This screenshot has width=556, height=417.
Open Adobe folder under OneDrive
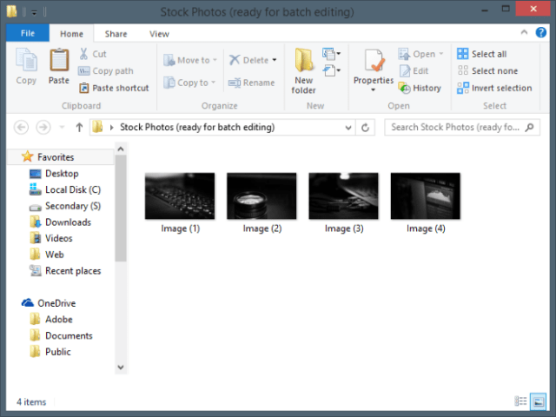pos(51,320)
